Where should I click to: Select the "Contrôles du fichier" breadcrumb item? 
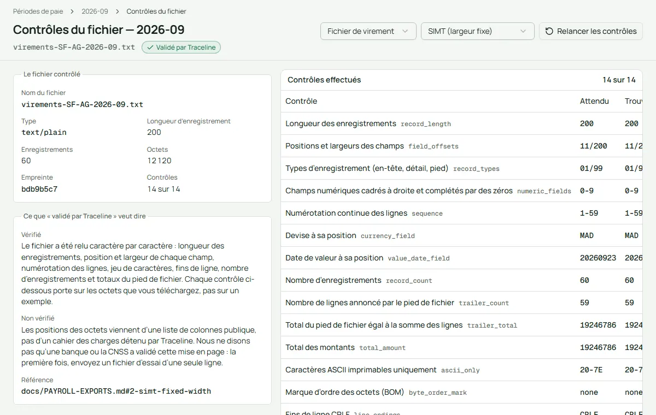[x=156, y=11]
